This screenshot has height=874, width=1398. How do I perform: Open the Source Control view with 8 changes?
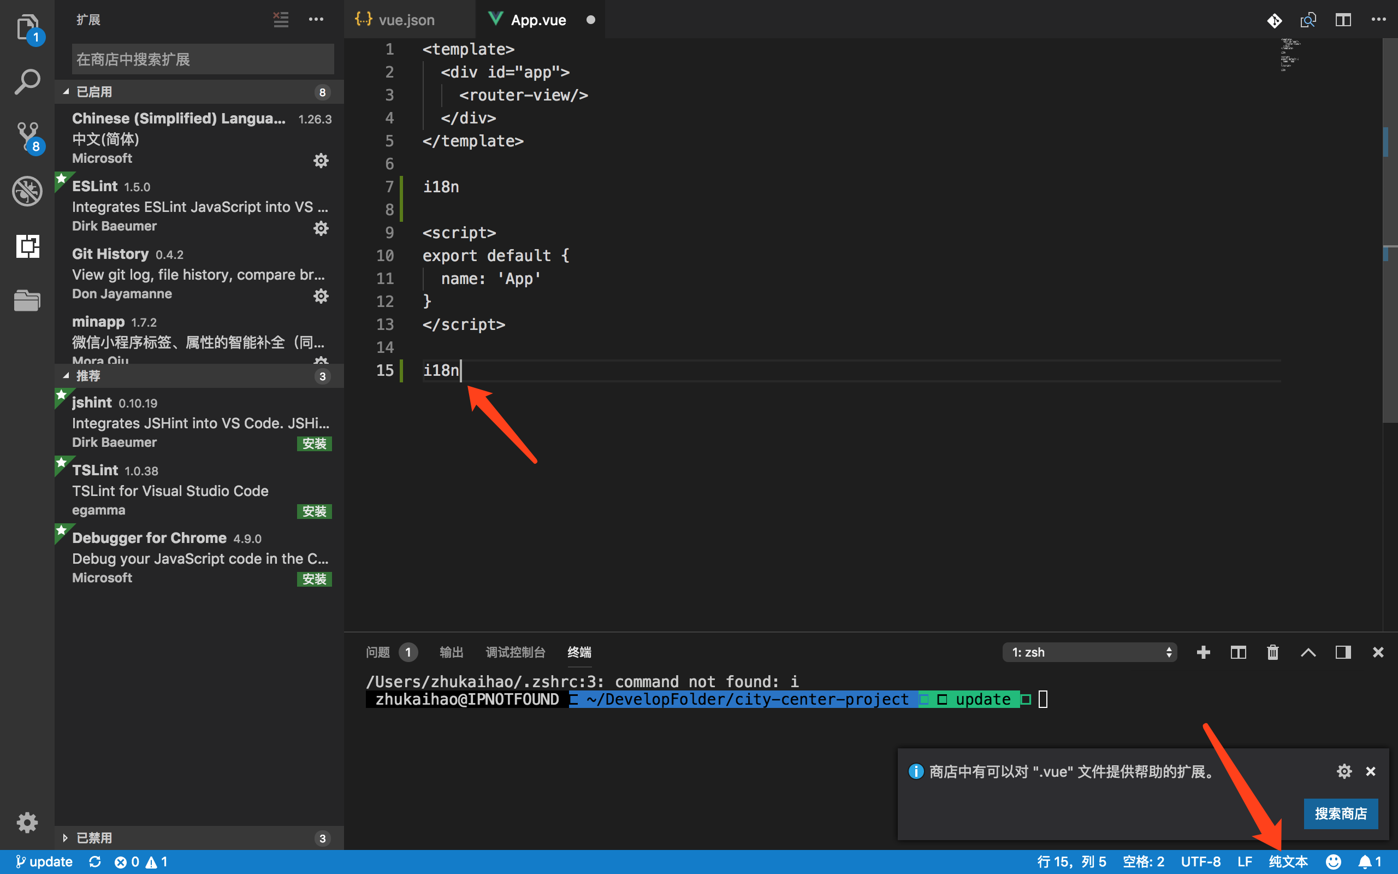point(27,137)
